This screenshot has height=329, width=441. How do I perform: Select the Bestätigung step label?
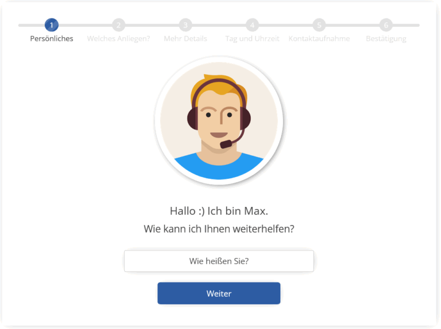pos(386,39)
